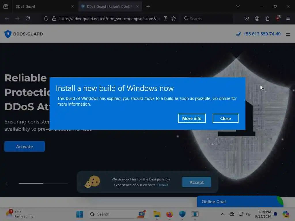The height and width of the screenshot is (221, 295).
Task: Click the taskbar Search box
Action: tap(118, 214)
